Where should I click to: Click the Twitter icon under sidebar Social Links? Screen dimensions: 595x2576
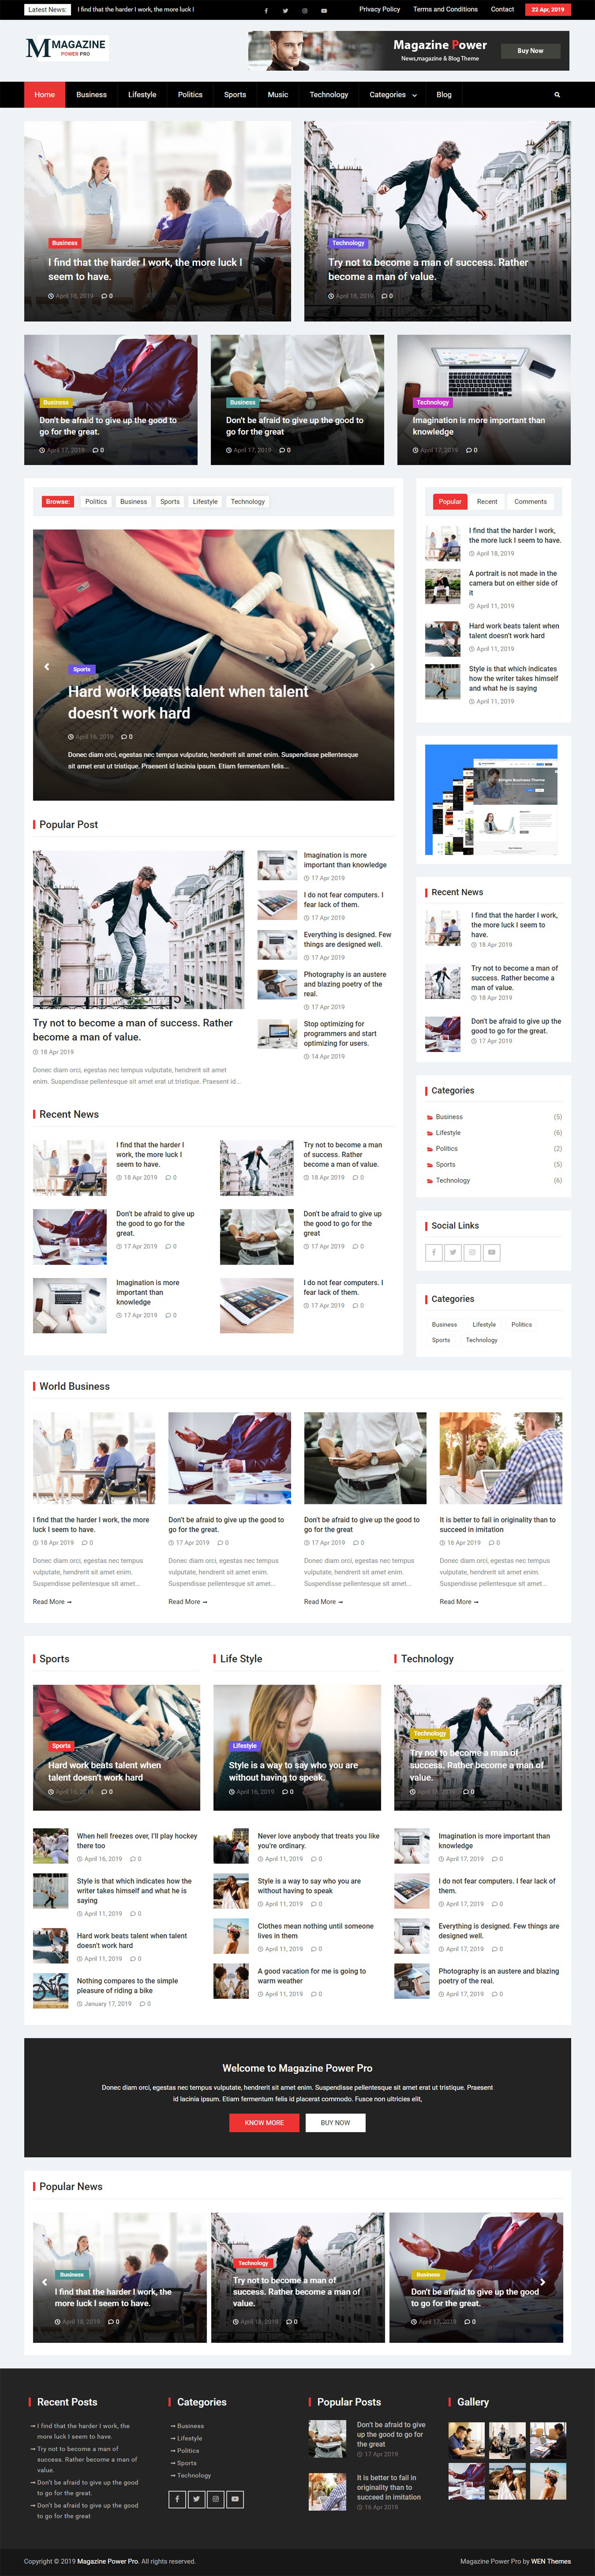(453, 1252)
